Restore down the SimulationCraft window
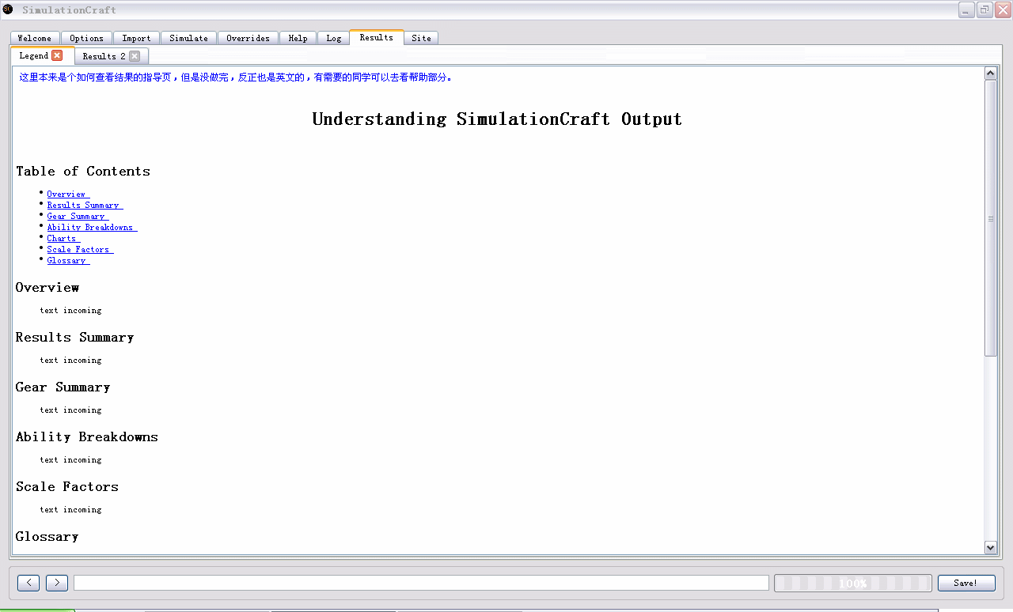Screen dimensions: 1013x612 tap(985, 9)
